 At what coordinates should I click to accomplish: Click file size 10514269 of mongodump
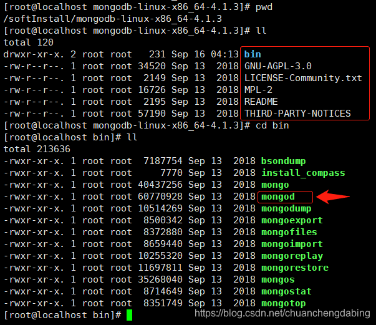pyautogui.click(x=160, y=208)
